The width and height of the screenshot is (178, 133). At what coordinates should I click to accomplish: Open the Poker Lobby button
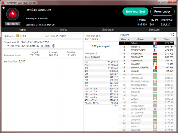(162, 12)
